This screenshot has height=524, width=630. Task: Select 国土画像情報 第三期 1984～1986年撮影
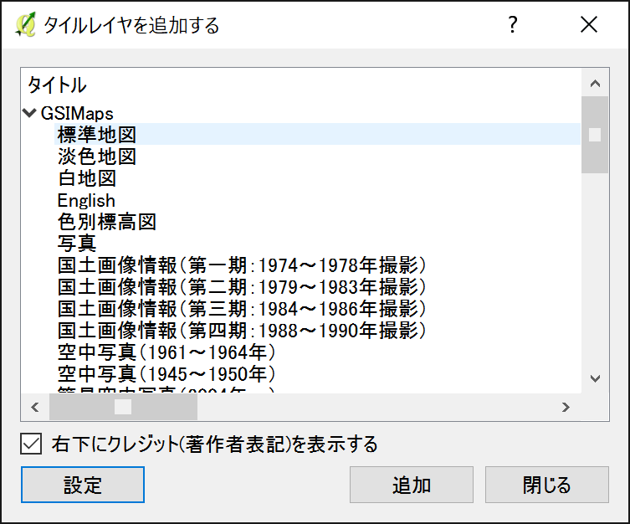(x=242, y=309)
